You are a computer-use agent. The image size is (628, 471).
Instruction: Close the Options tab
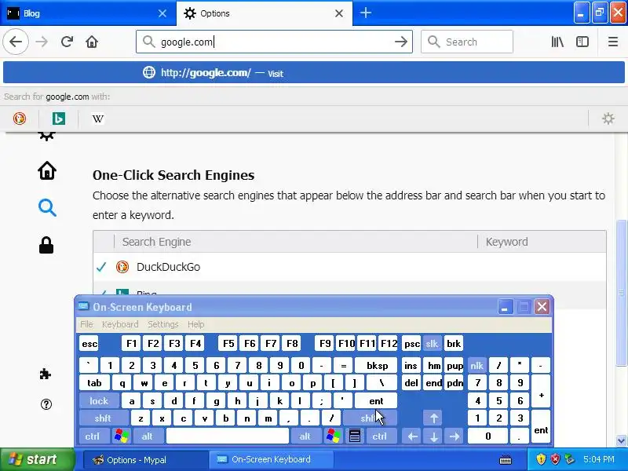coord(339,13)
